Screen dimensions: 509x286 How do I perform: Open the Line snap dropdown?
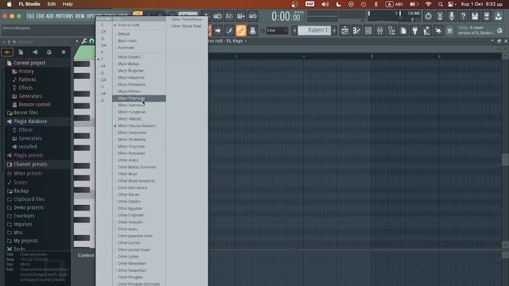277,30
